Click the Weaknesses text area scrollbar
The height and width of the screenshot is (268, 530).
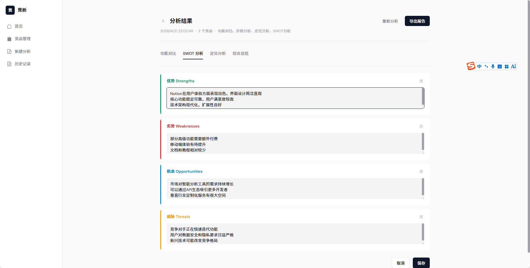pos(423,141)
